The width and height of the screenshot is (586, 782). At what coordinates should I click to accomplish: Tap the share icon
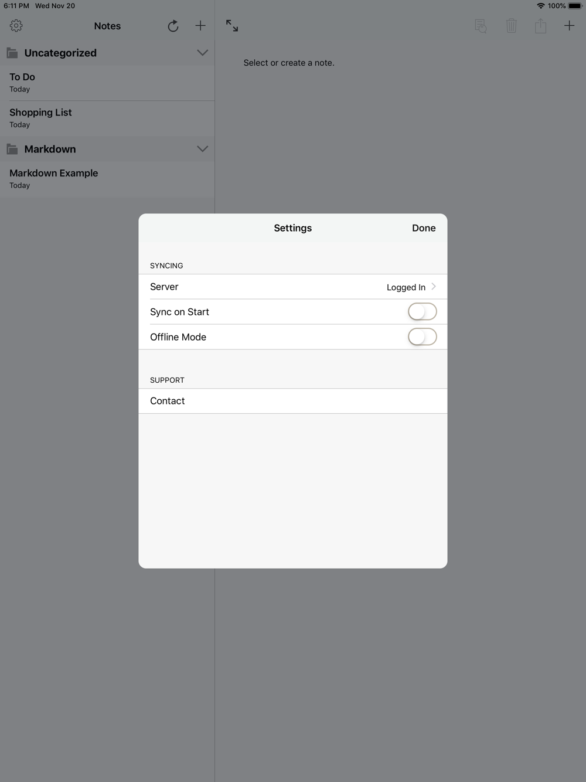click(540, 26)
